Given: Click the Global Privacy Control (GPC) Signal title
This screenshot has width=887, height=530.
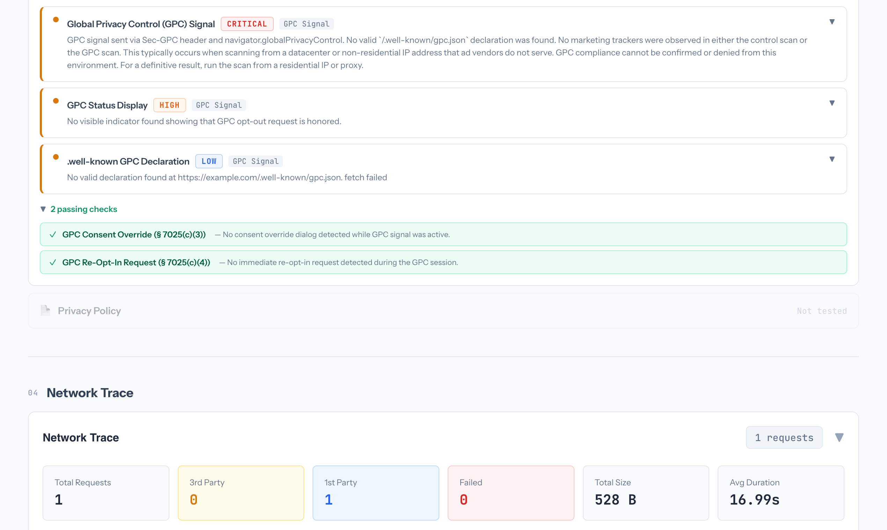Looking at the screenshot, I should pos(141,24).
